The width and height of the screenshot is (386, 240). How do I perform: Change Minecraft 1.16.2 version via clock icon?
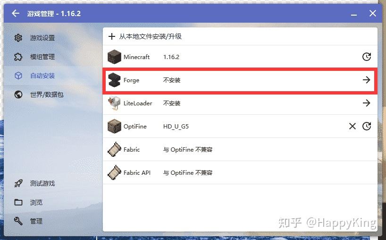click(x=367, y=57)
